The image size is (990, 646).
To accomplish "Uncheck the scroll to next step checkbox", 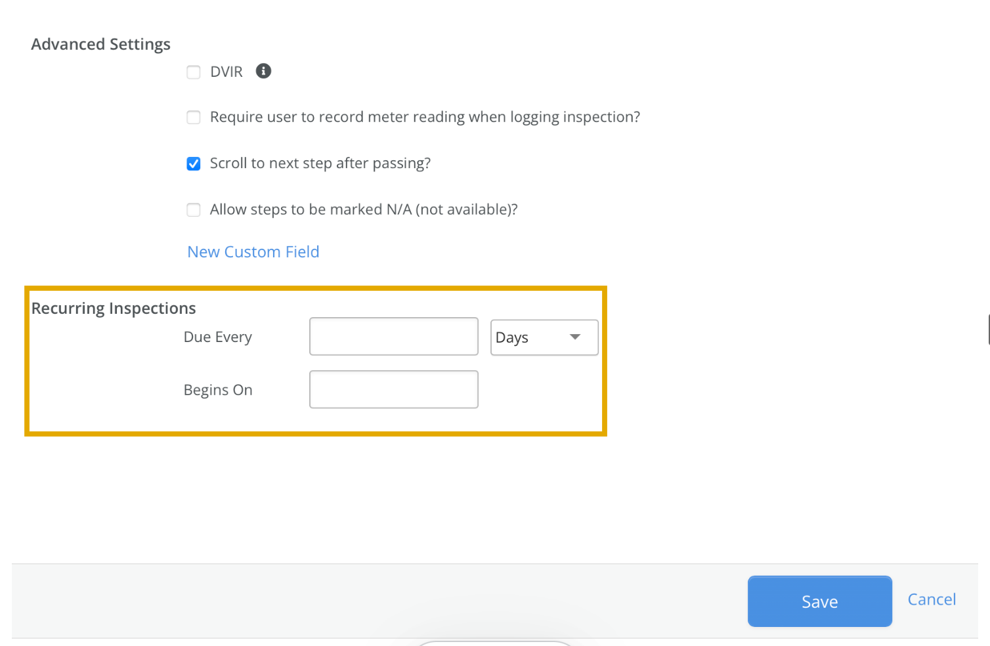I will [x=194, y=163].
